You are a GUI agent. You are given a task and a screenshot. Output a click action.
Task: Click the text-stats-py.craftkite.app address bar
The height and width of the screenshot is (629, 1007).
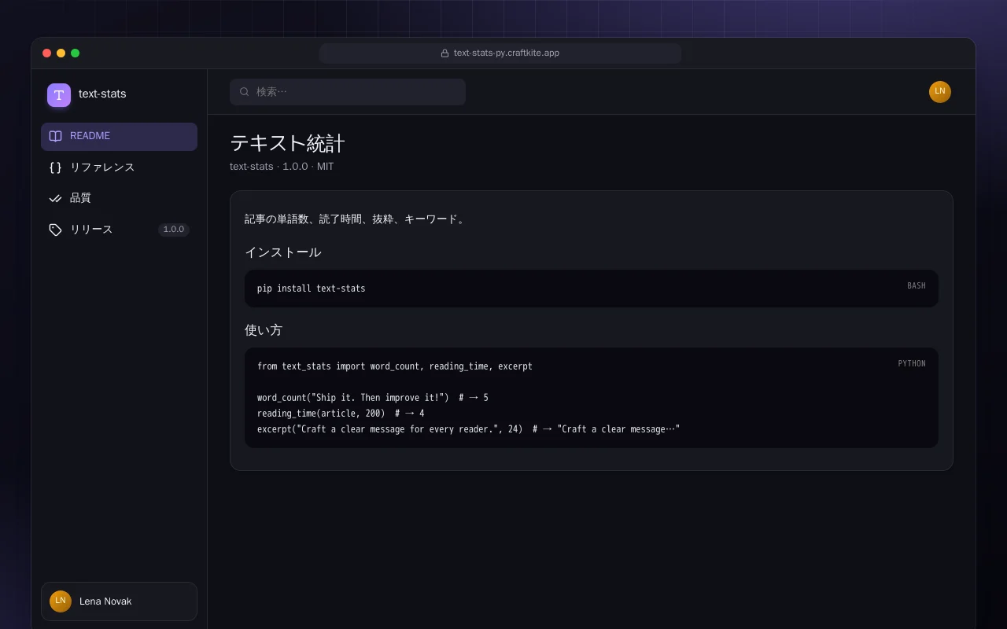[x=500, y=53]
